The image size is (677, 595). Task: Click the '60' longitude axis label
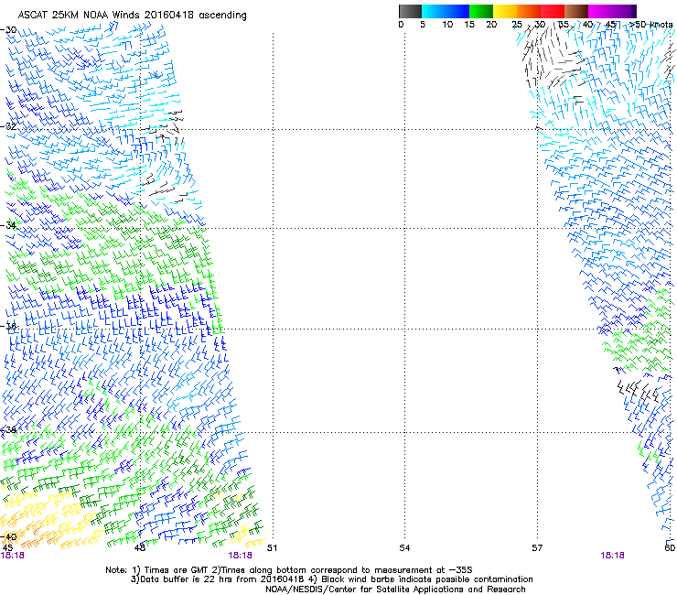pyautogui.click(x=670, y=548)
